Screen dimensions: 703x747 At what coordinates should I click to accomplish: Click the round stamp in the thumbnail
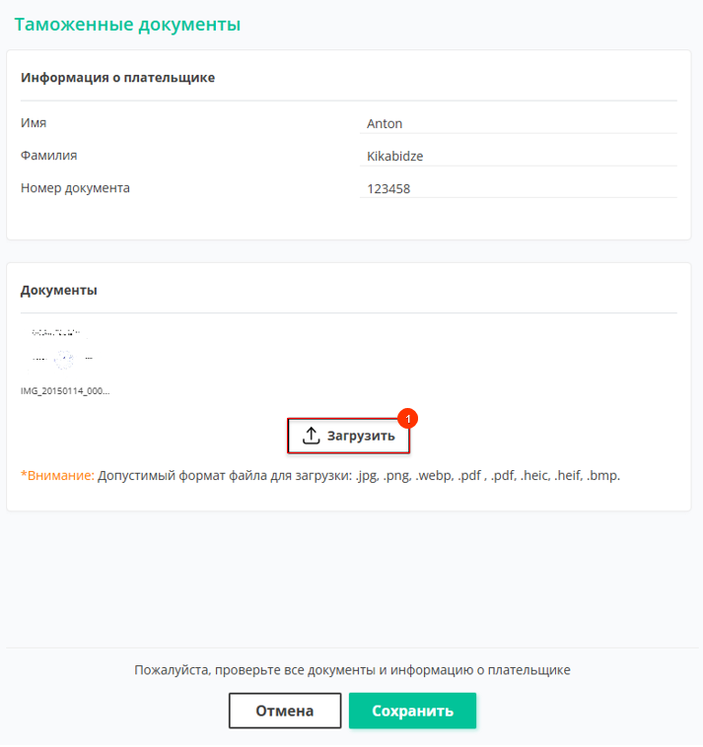coord(64,360)
